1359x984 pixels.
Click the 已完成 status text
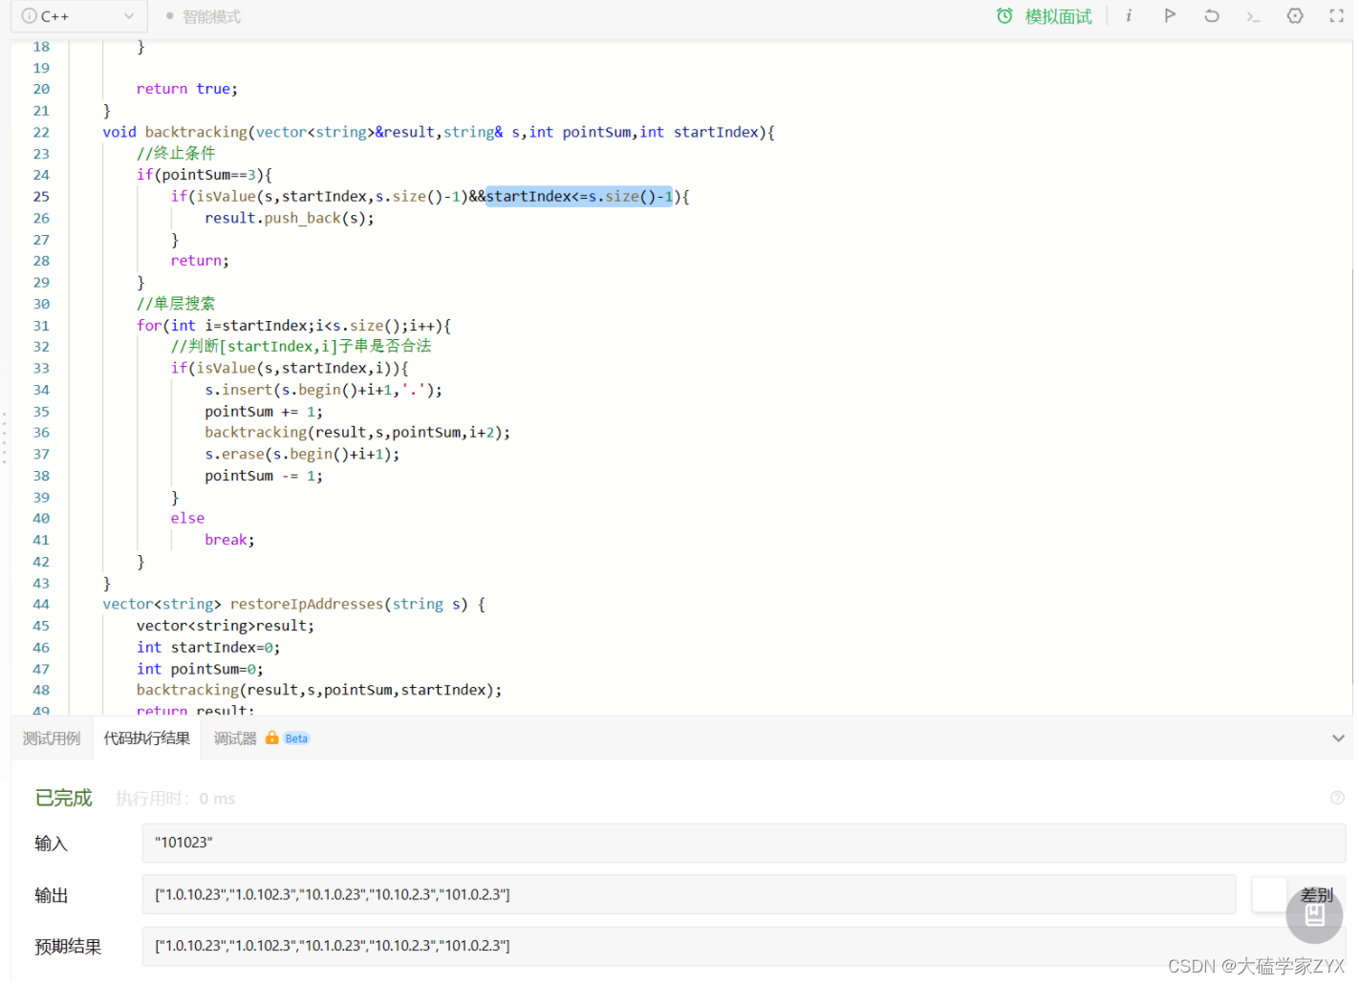point(63,798)
